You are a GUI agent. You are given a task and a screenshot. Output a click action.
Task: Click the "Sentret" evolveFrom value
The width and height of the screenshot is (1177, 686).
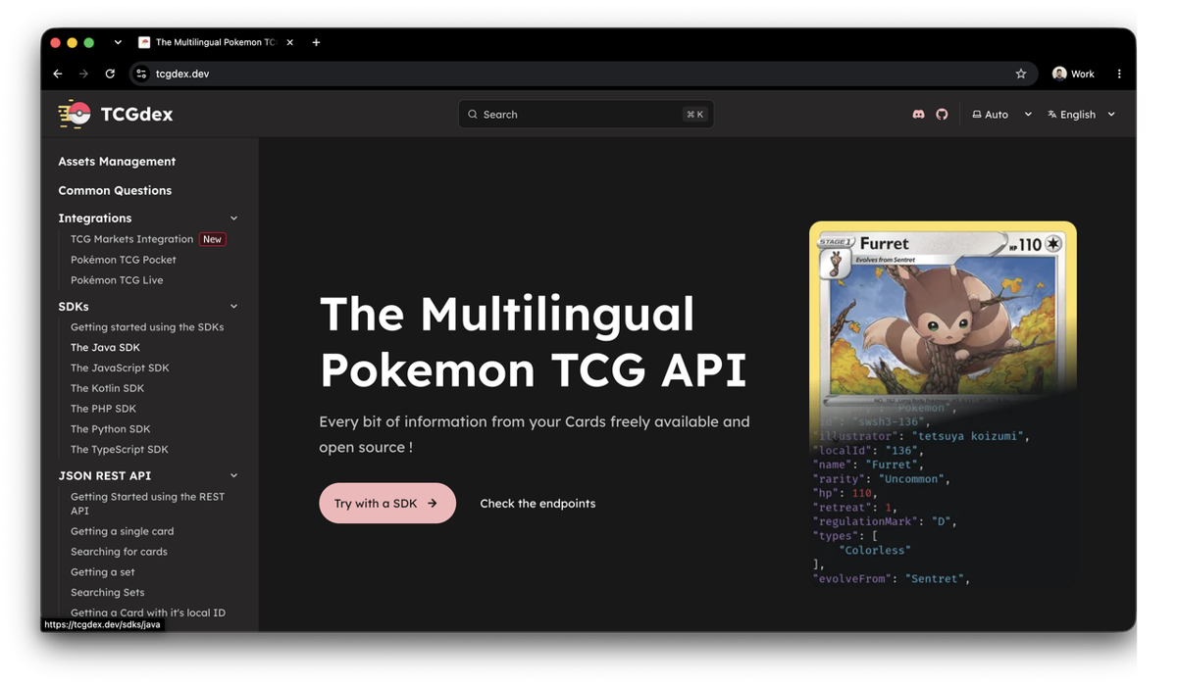tap(934, 579)
